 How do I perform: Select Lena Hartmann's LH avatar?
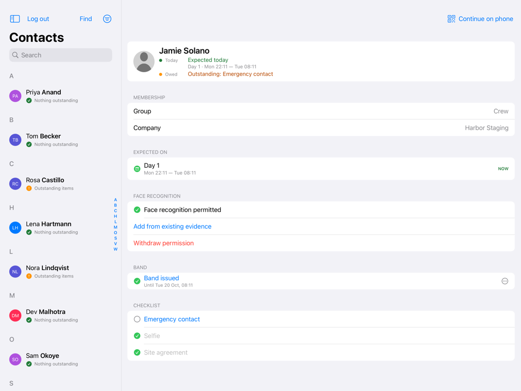[x=15, y=228]
